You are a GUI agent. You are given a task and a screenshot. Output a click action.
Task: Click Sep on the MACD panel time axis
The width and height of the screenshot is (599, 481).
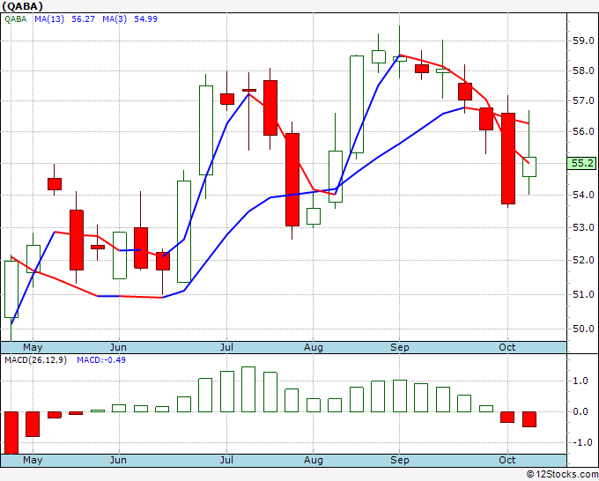pyautogui.click(x=400, y=461)
